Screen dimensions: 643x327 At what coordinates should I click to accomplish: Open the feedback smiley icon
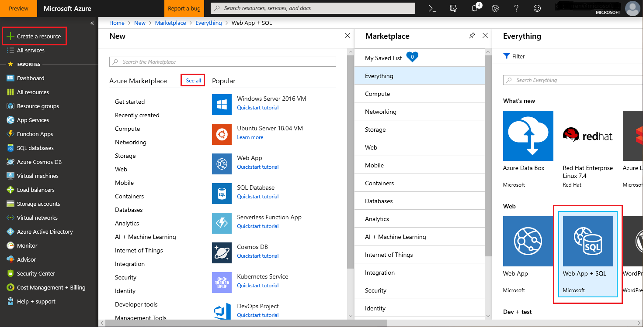pos(537,8)
